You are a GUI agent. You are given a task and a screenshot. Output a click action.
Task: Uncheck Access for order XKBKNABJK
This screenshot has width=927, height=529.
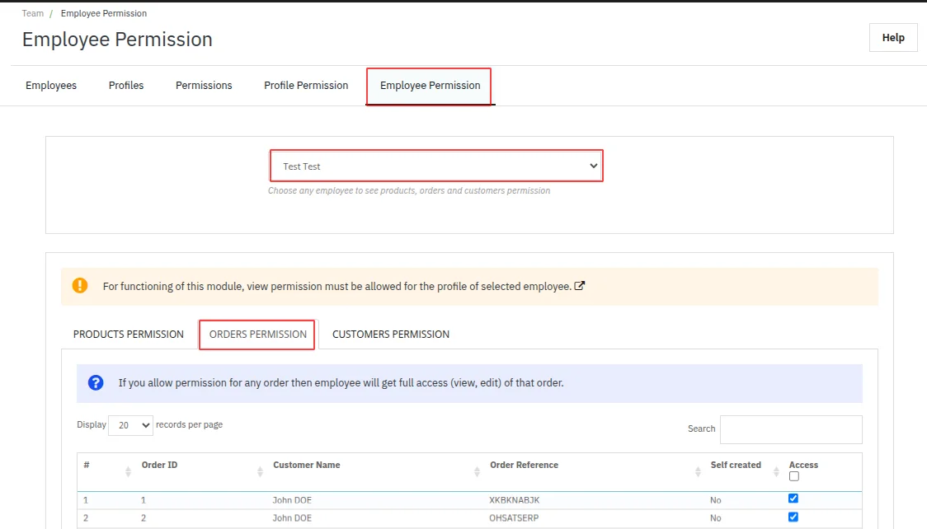(793, 499)
